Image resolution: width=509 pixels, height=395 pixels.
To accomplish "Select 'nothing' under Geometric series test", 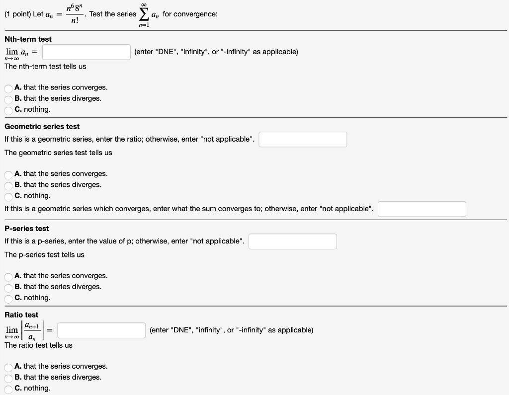I will click(x=8, y=196).
